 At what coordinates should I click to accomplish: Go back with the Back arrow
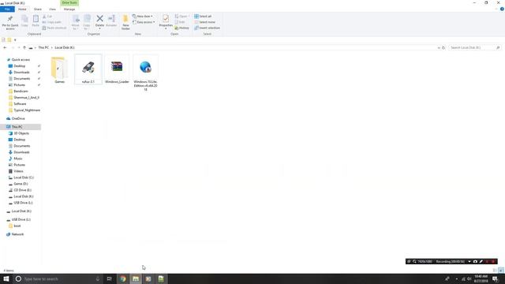coord(5,47)
